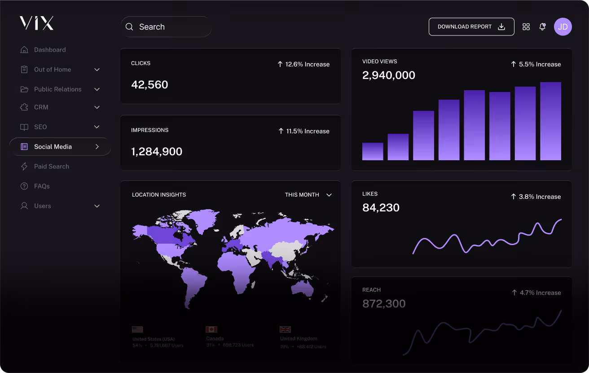Screen dimensions: 589x373
Task: Click the Social Media notebook icon
Action: click(24, 147)
